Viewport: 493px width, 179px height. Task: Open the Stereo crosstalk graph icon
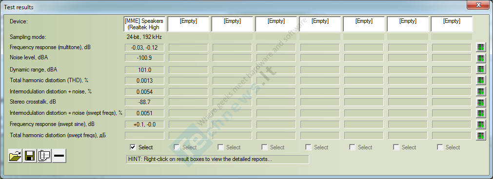(481, 103)
